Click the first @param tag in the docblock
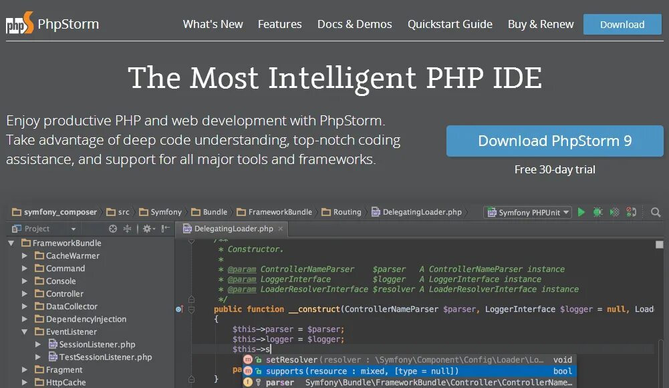The width and height of the screenshot is (669, 388). tap(242, 269)
